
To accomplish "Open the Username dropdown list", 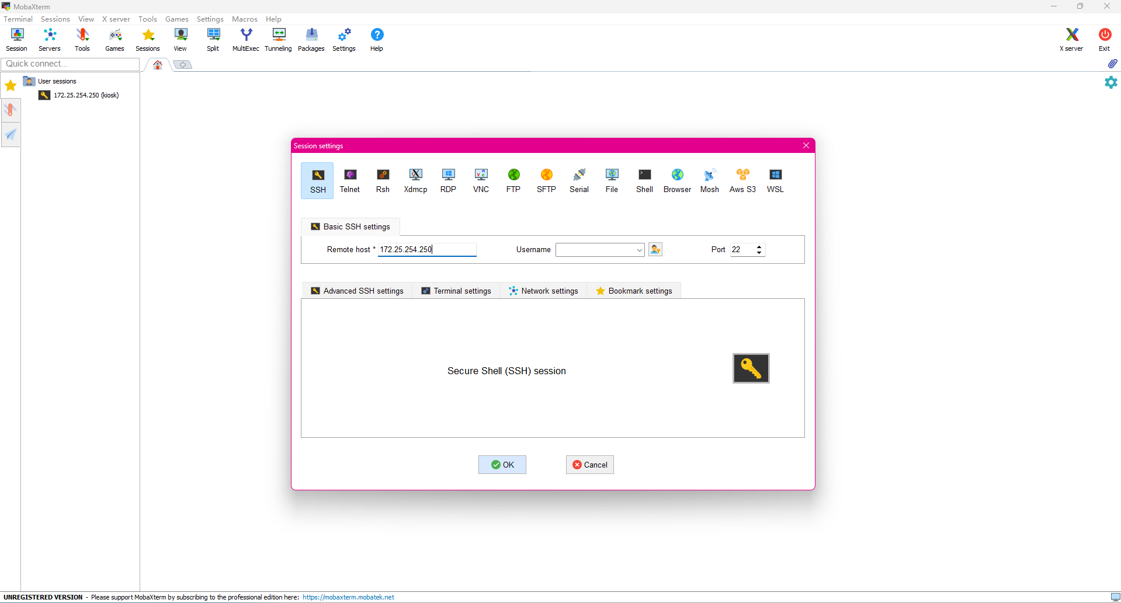I will point(639,250).
